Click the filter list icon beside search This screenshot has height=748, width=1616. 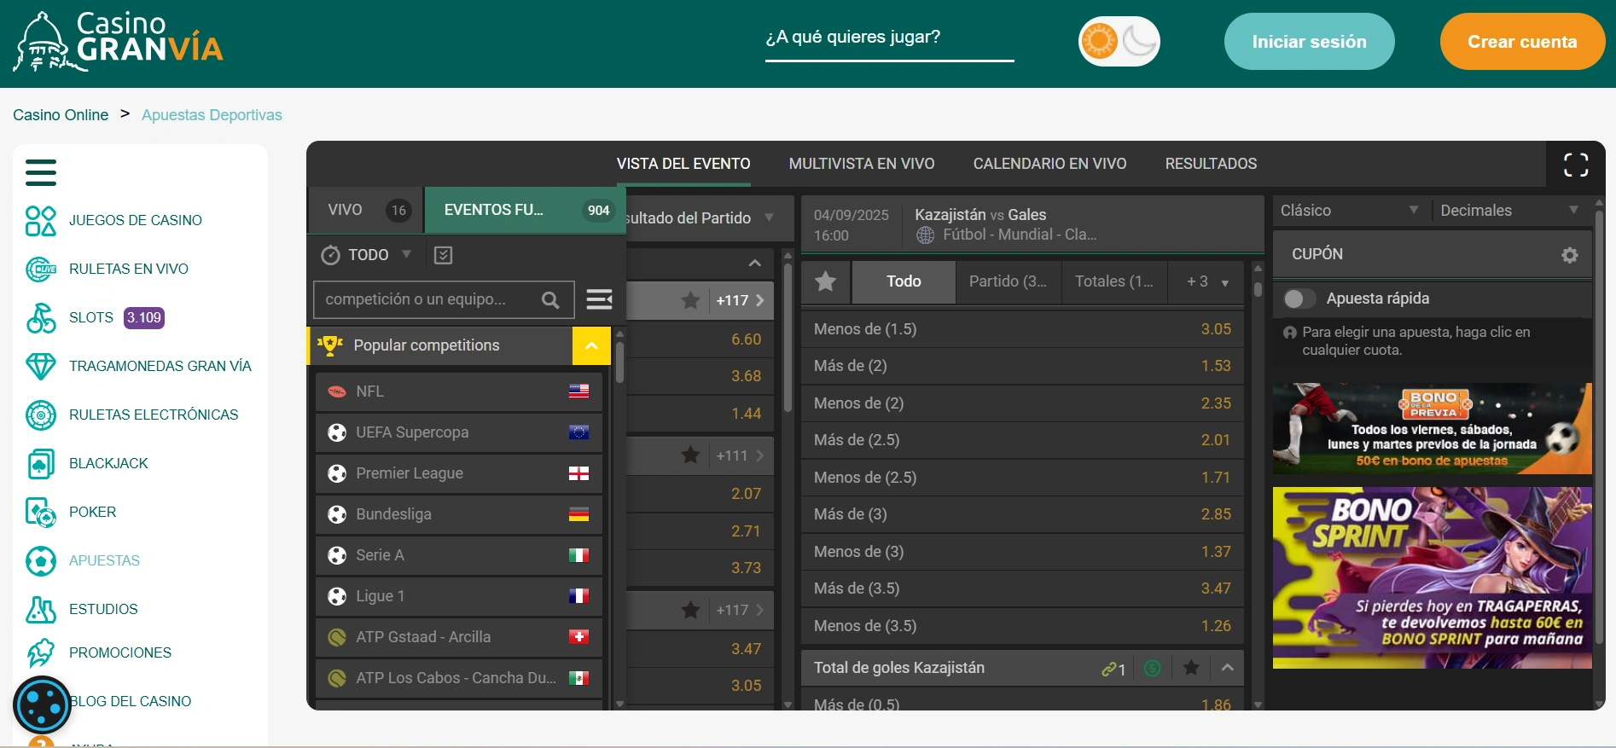pos(599,299)
